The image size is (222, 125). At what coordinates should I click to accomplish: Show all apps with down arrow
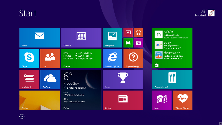pos(22,116)
